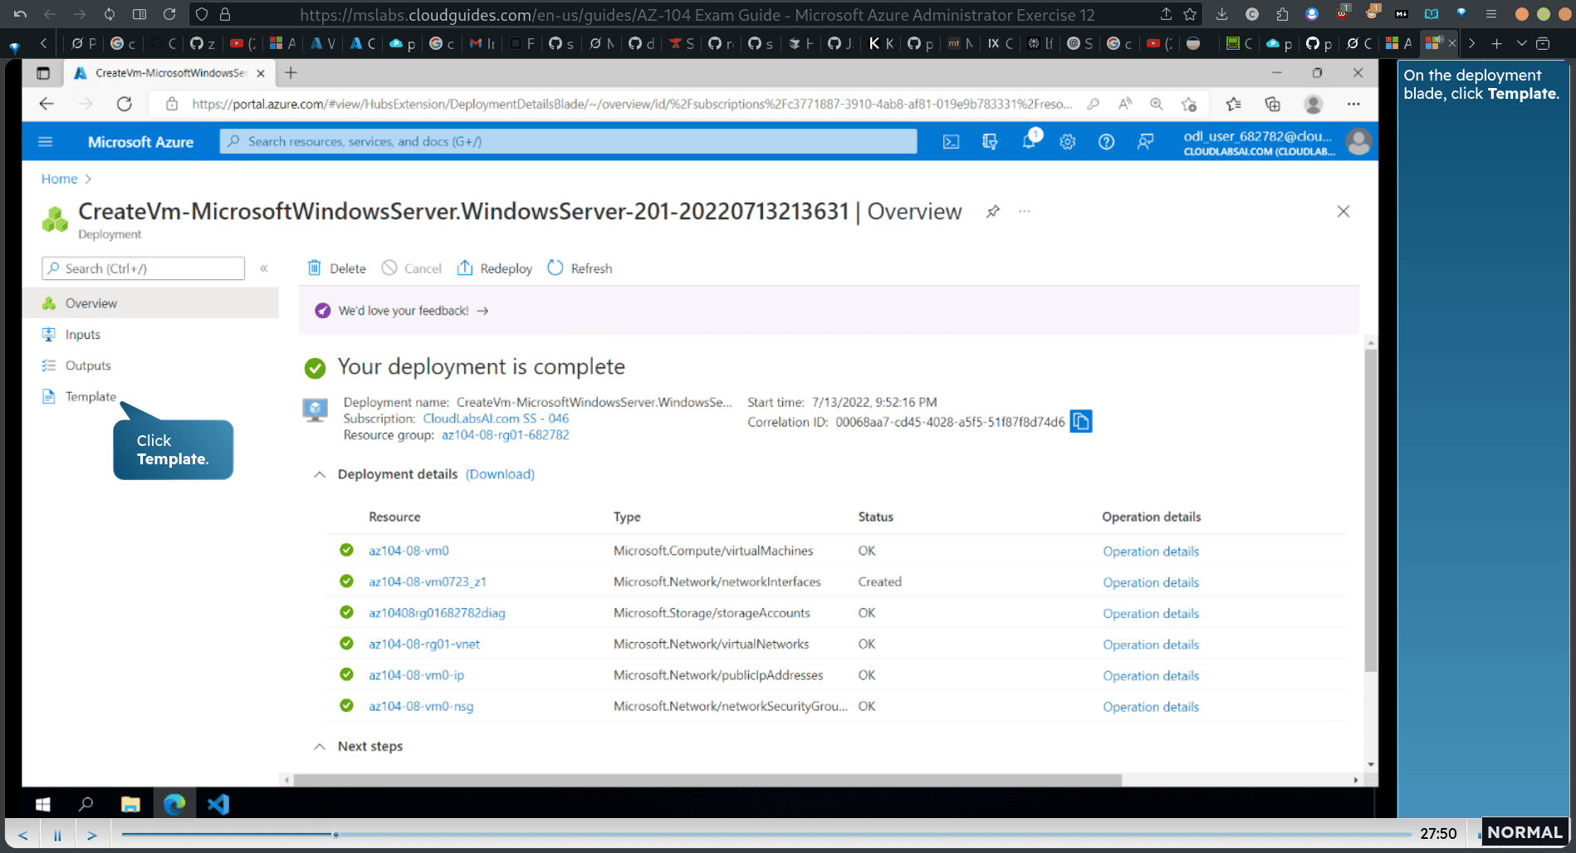Open the CloudLabsAI.com SS - 046 subscription link

(496, 419)
